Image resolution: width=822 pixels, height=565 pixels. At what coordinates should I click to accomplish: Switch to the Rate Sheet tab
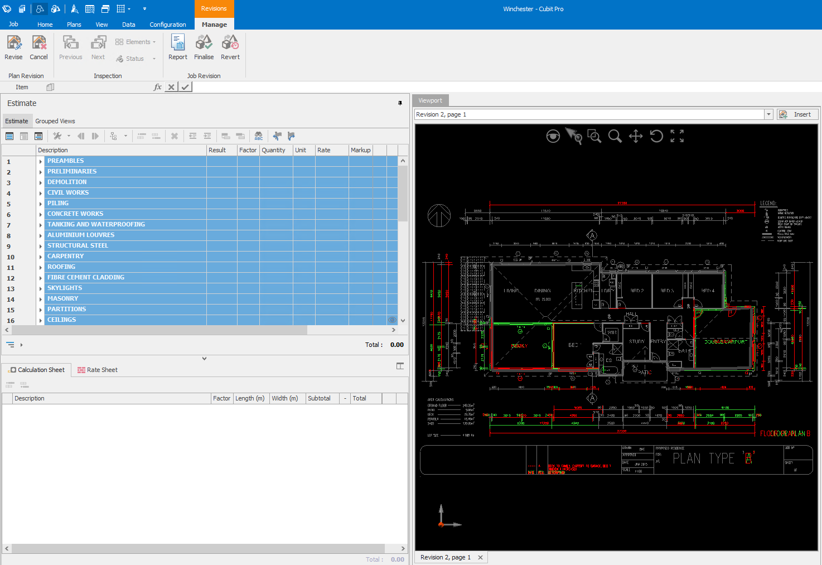click(97, 370)
